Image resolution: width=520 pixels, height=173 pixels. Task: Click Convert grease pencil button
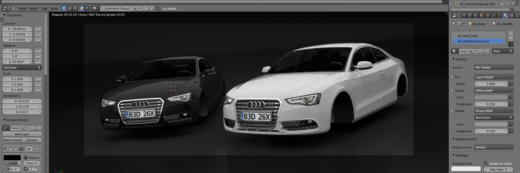(32, 140)
